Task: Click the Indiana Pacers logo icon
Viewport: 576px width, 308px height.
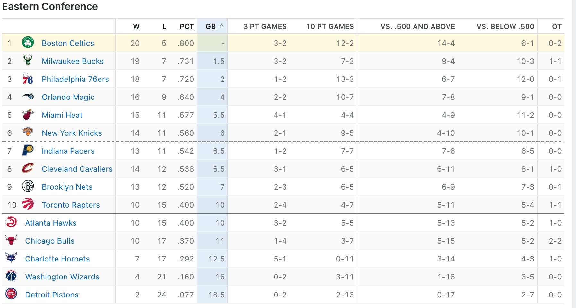Action: point(28,150)
